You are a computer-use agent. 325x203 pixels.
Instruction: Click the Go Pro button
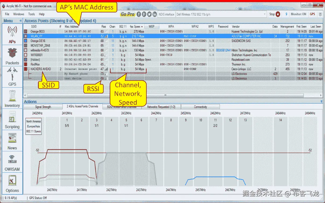(x=128, y=14)
